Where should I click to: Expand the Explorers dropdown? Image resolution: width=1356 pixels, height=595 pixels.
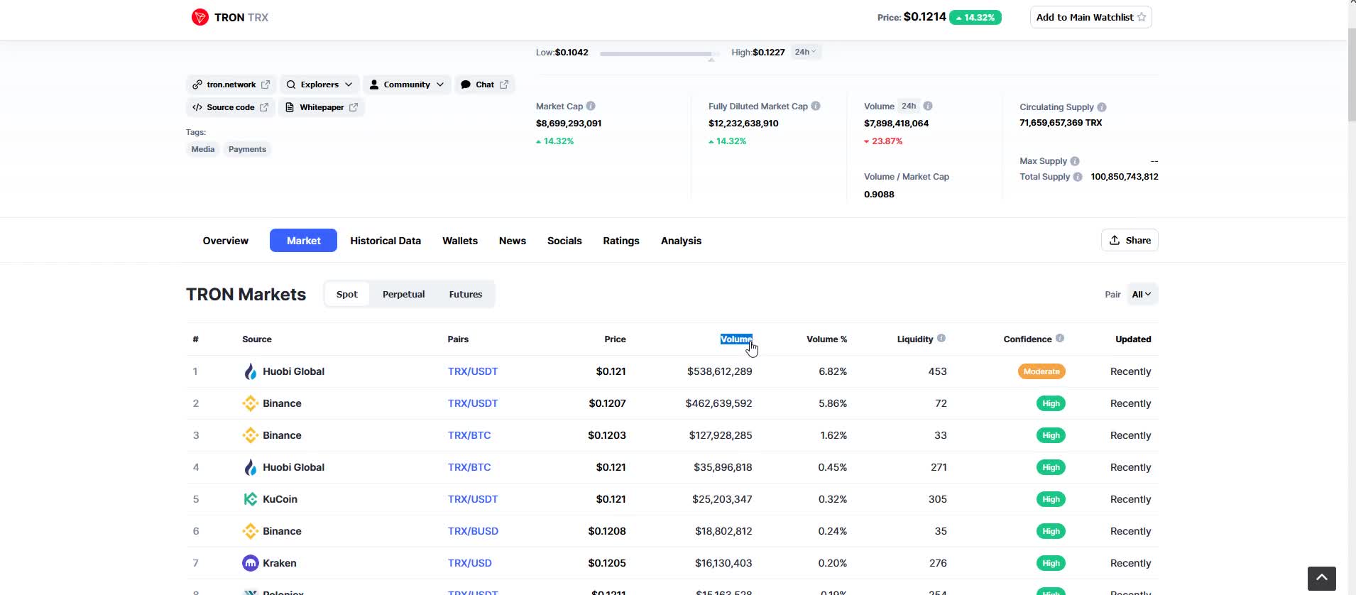(319, 84)
